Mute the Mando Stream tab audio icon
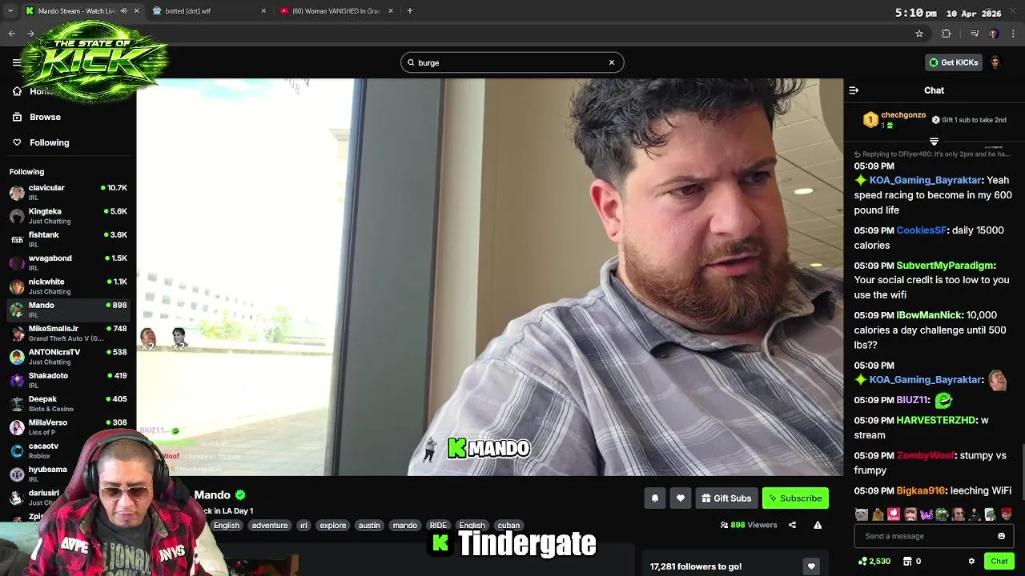 pyautogui.click(x=123, y=11)
